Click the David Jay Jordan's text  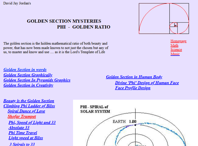pos(17,3)
